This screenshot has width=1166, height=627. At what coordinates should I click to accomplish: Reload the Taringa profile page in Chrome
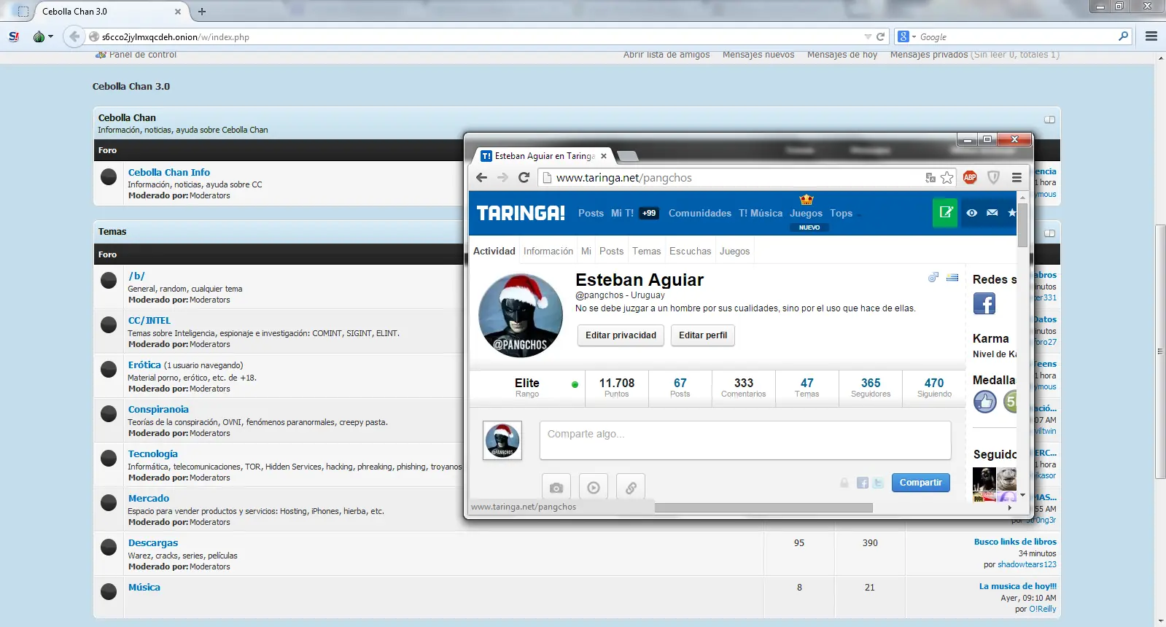(524, 177)
